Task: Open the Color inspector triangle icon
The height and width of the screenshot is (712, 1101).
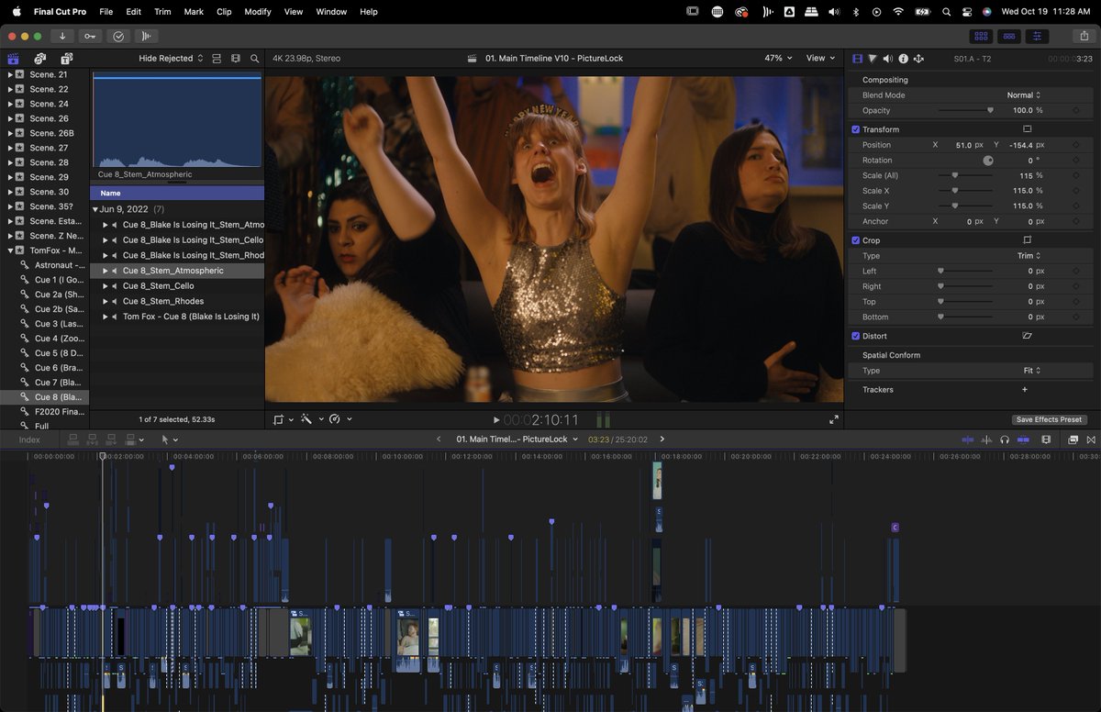Action: pos(873,58)
